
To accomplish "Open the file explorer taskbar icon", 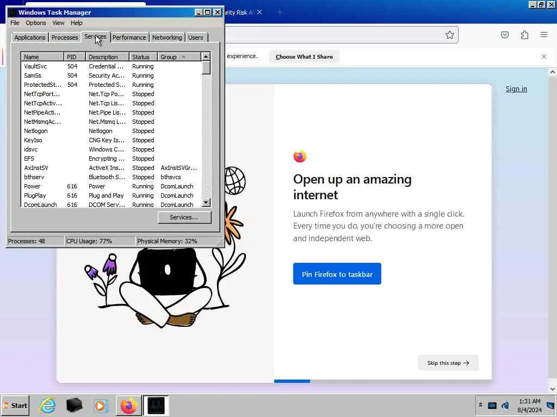I will [74, 405].
